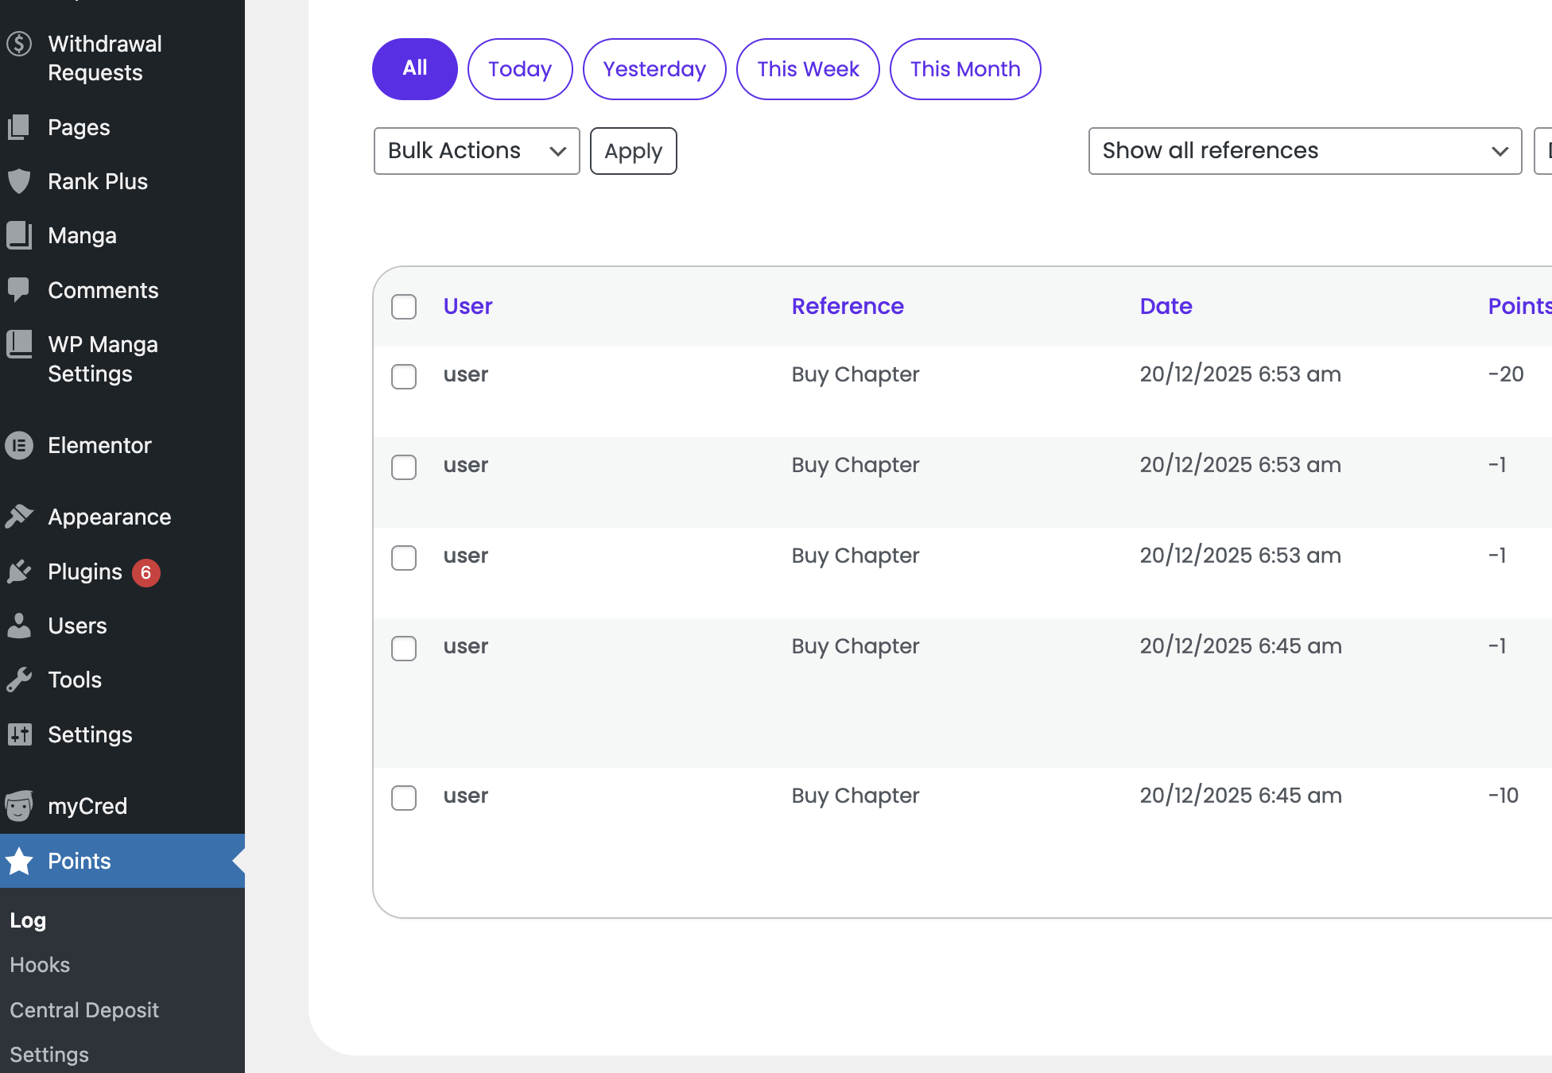Filter log by This Week
The height and width of the screenshot is (1073, 1552).
pyautogui.click(x=807, y=69)
